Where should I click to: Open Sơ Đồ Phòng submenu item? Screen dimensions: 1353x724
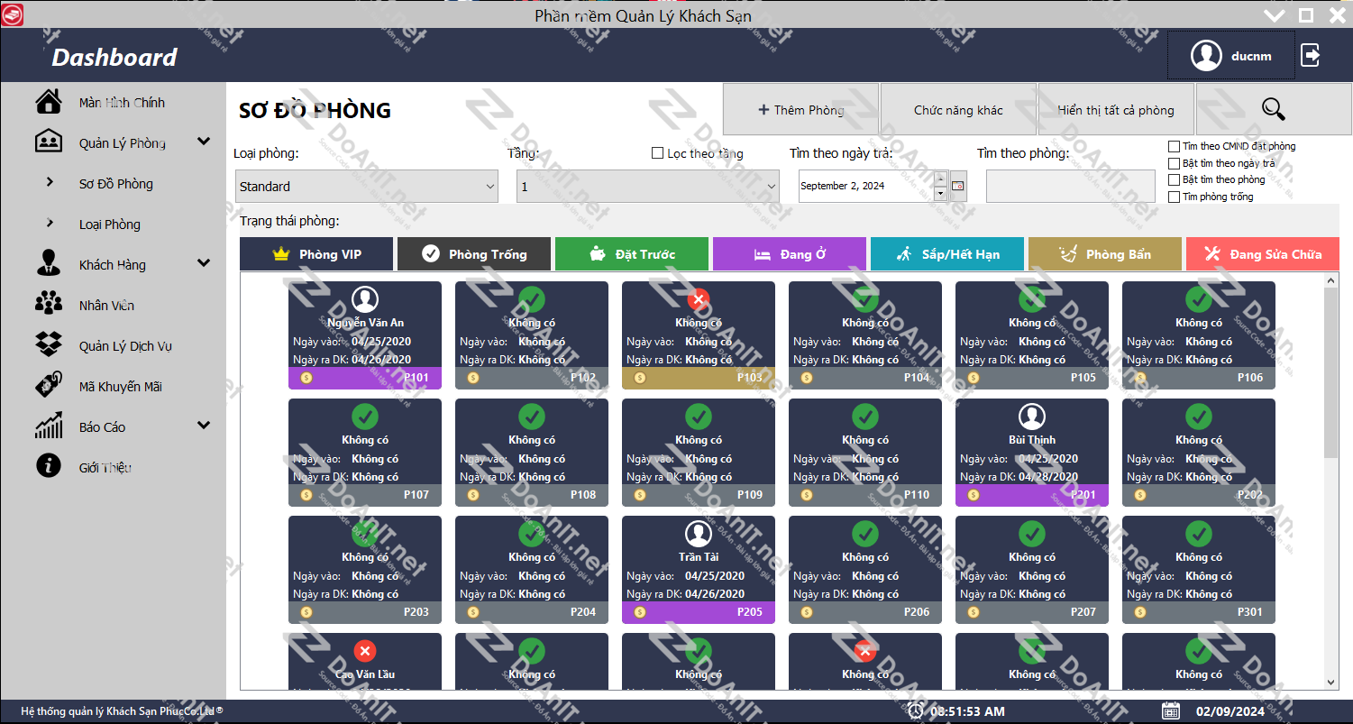(x=116, y=184)
